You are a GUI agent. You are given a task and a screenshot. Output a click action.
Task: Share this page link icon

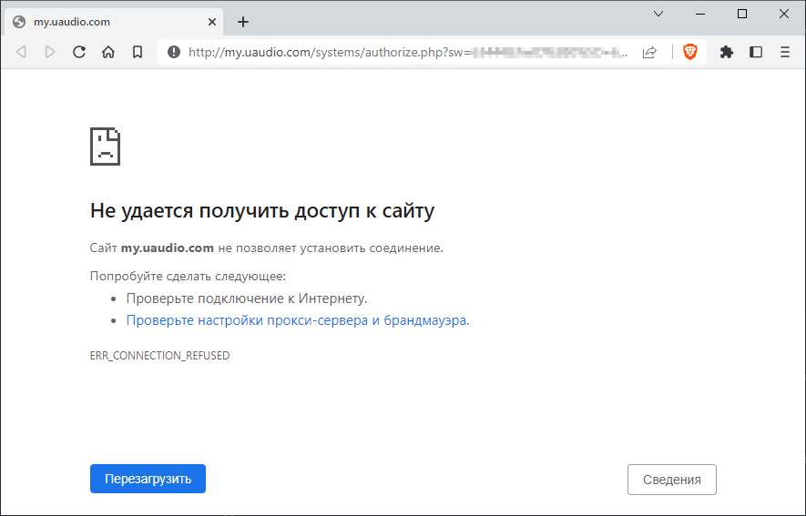(x=649, y=52)
